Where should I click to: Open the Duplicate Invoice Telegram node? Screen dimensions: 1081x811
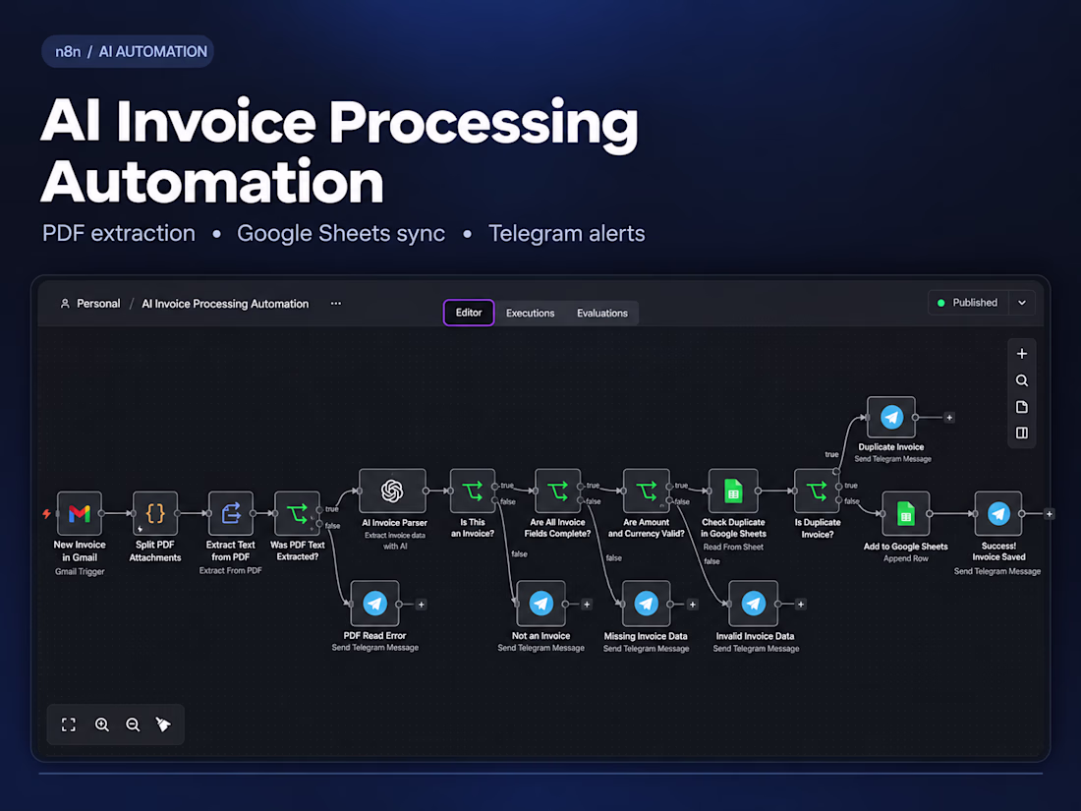point(890,417)
